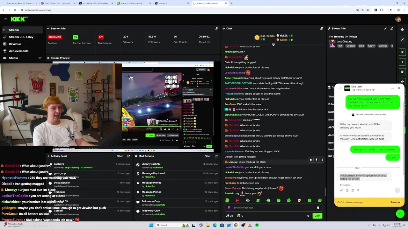The image size is (408, 229).
Task: Edit stream info with pencil icon
Action: 385,29
